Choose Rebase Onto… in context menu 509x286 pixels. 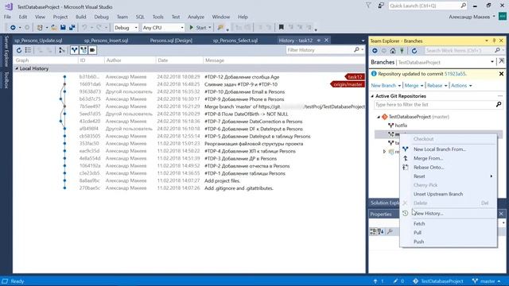point(449,168)
